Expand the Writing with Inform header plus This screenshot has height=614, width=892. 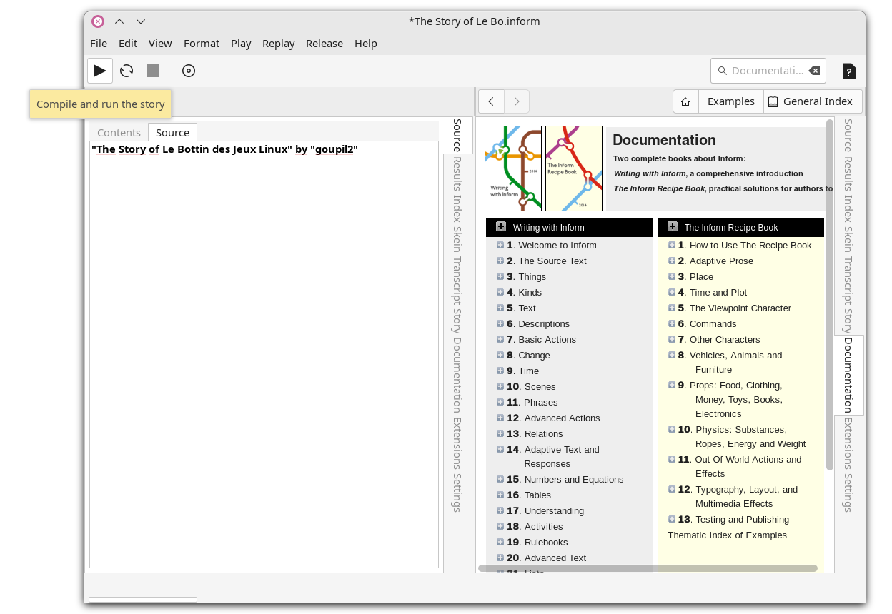pos(501,227)
